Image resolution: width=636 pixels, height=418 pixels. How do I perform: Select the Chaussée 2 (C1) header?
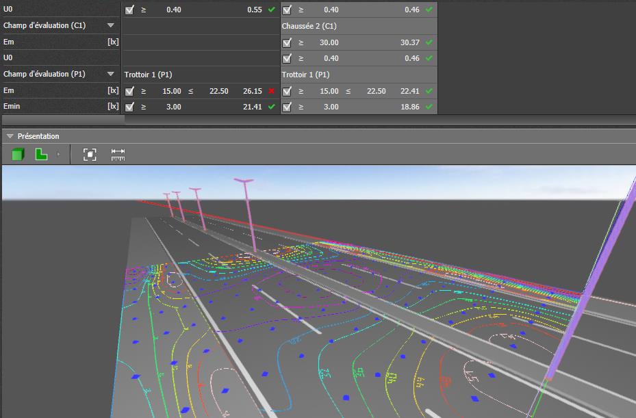pos(309,26)
